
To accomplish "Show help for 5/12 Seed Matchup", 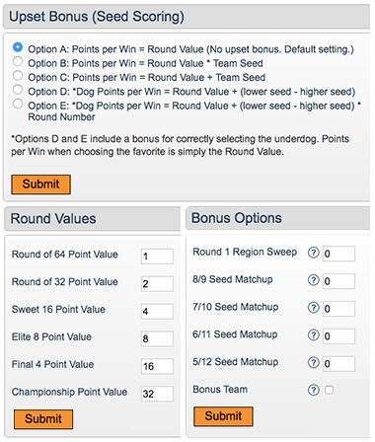I will (x=313, y=363).
